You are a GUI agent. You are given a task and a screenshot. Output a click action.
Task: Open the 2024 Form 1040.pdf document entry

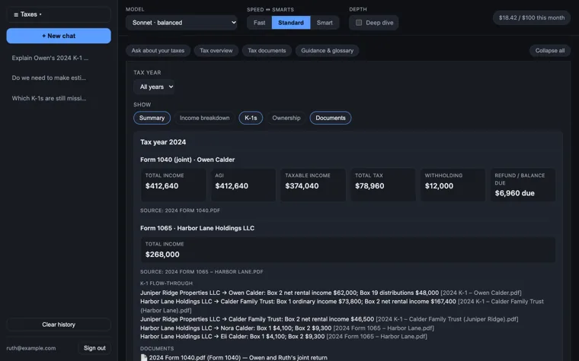coord(234,358)
